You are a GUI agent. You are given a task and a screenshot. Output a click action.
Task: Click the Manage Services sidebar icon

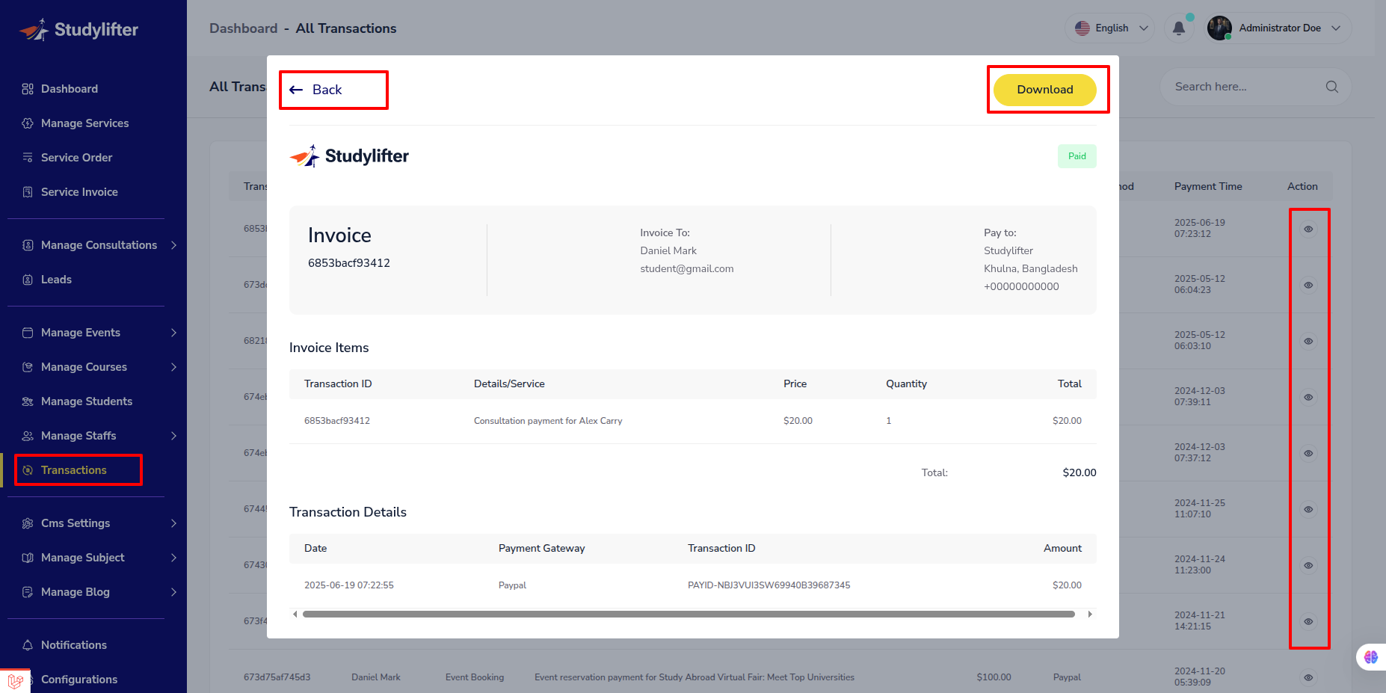pyautogui.click(x=28, y=123)
